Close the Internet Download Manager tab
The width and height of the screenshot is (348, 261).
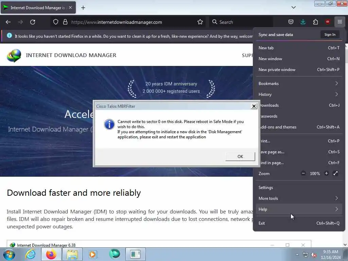(70, 7)
